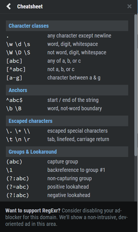Click 'word, not-word boundary' description
Image resolution: width=138 pixels, height=232 pixels.
(x=74, y=109)
